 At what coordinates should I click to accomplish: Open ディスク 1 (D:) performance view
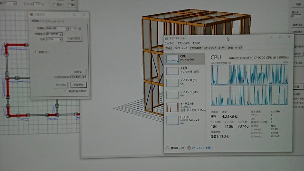point(185,95)
